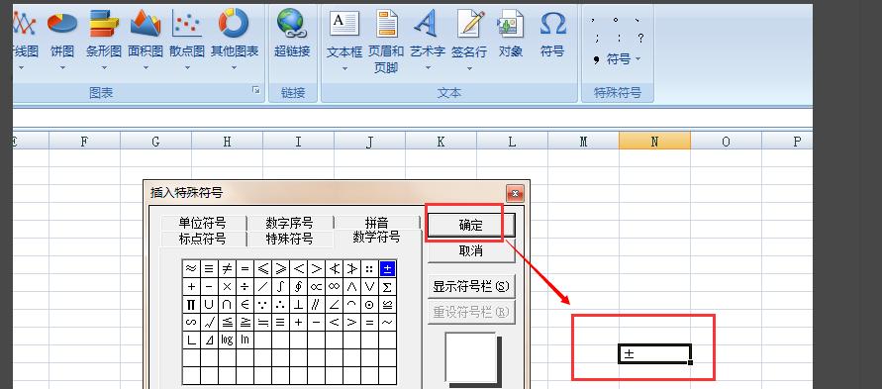Switch to the 单位符号 tab

(203, 223)
